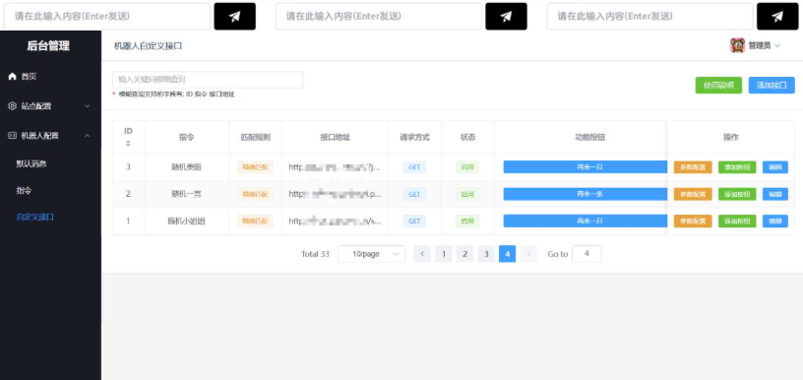Click 参数配置 for 随机一言 row
Viewport: 803px width, 380px height.
693,194
